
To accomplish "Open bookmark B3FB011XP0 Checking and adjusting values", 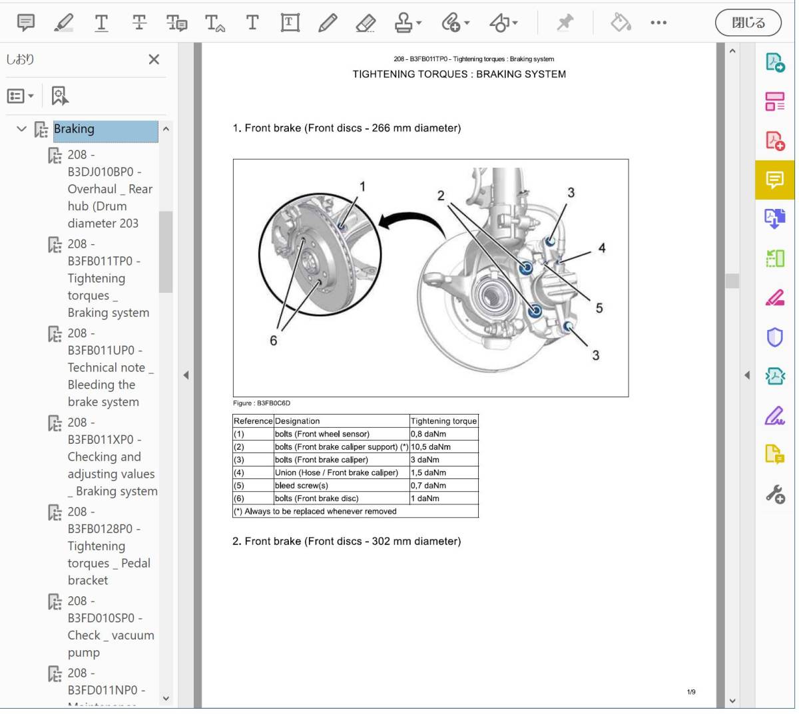I will click(x=113, y=456).
